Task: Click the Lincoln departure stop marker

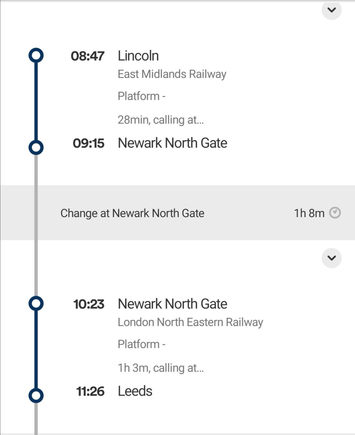Action: (x=36, y=56)
